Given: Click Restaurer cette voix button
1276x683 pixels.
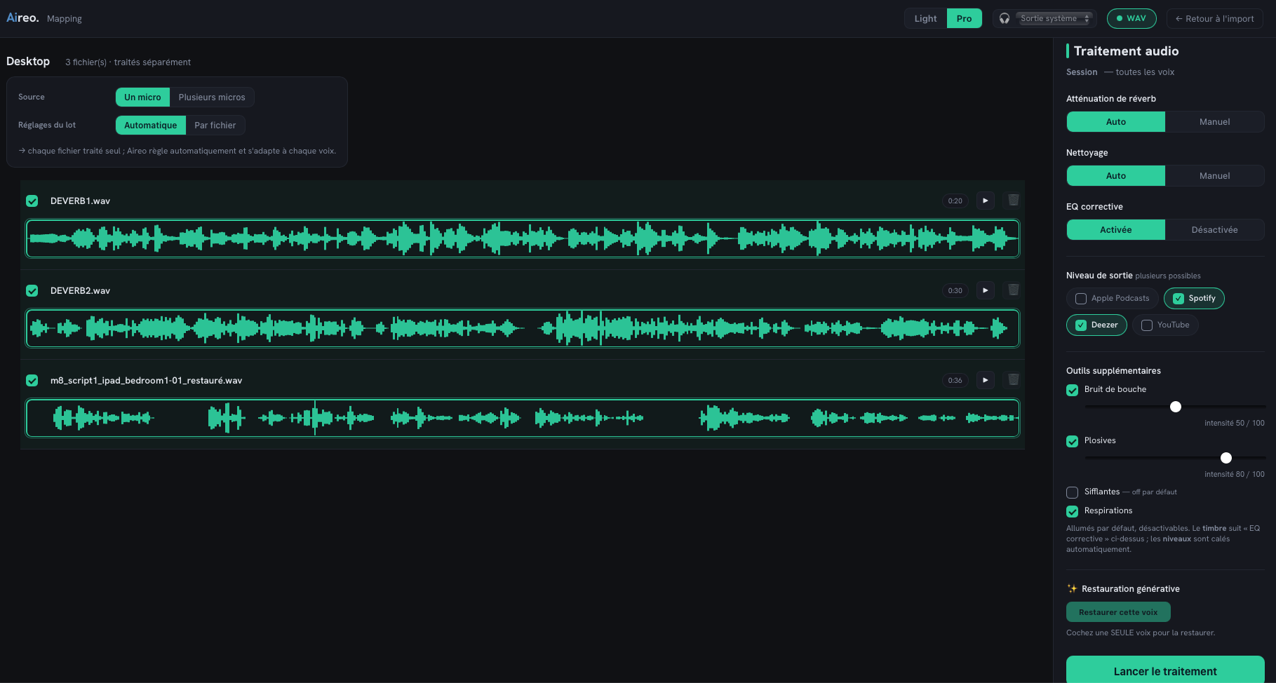Looking at the screenshot, I should coord(1118,612).
